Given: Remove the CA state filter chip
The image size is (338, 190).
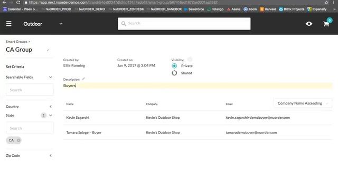Looking at the screenshot, I should coord(18,140).
